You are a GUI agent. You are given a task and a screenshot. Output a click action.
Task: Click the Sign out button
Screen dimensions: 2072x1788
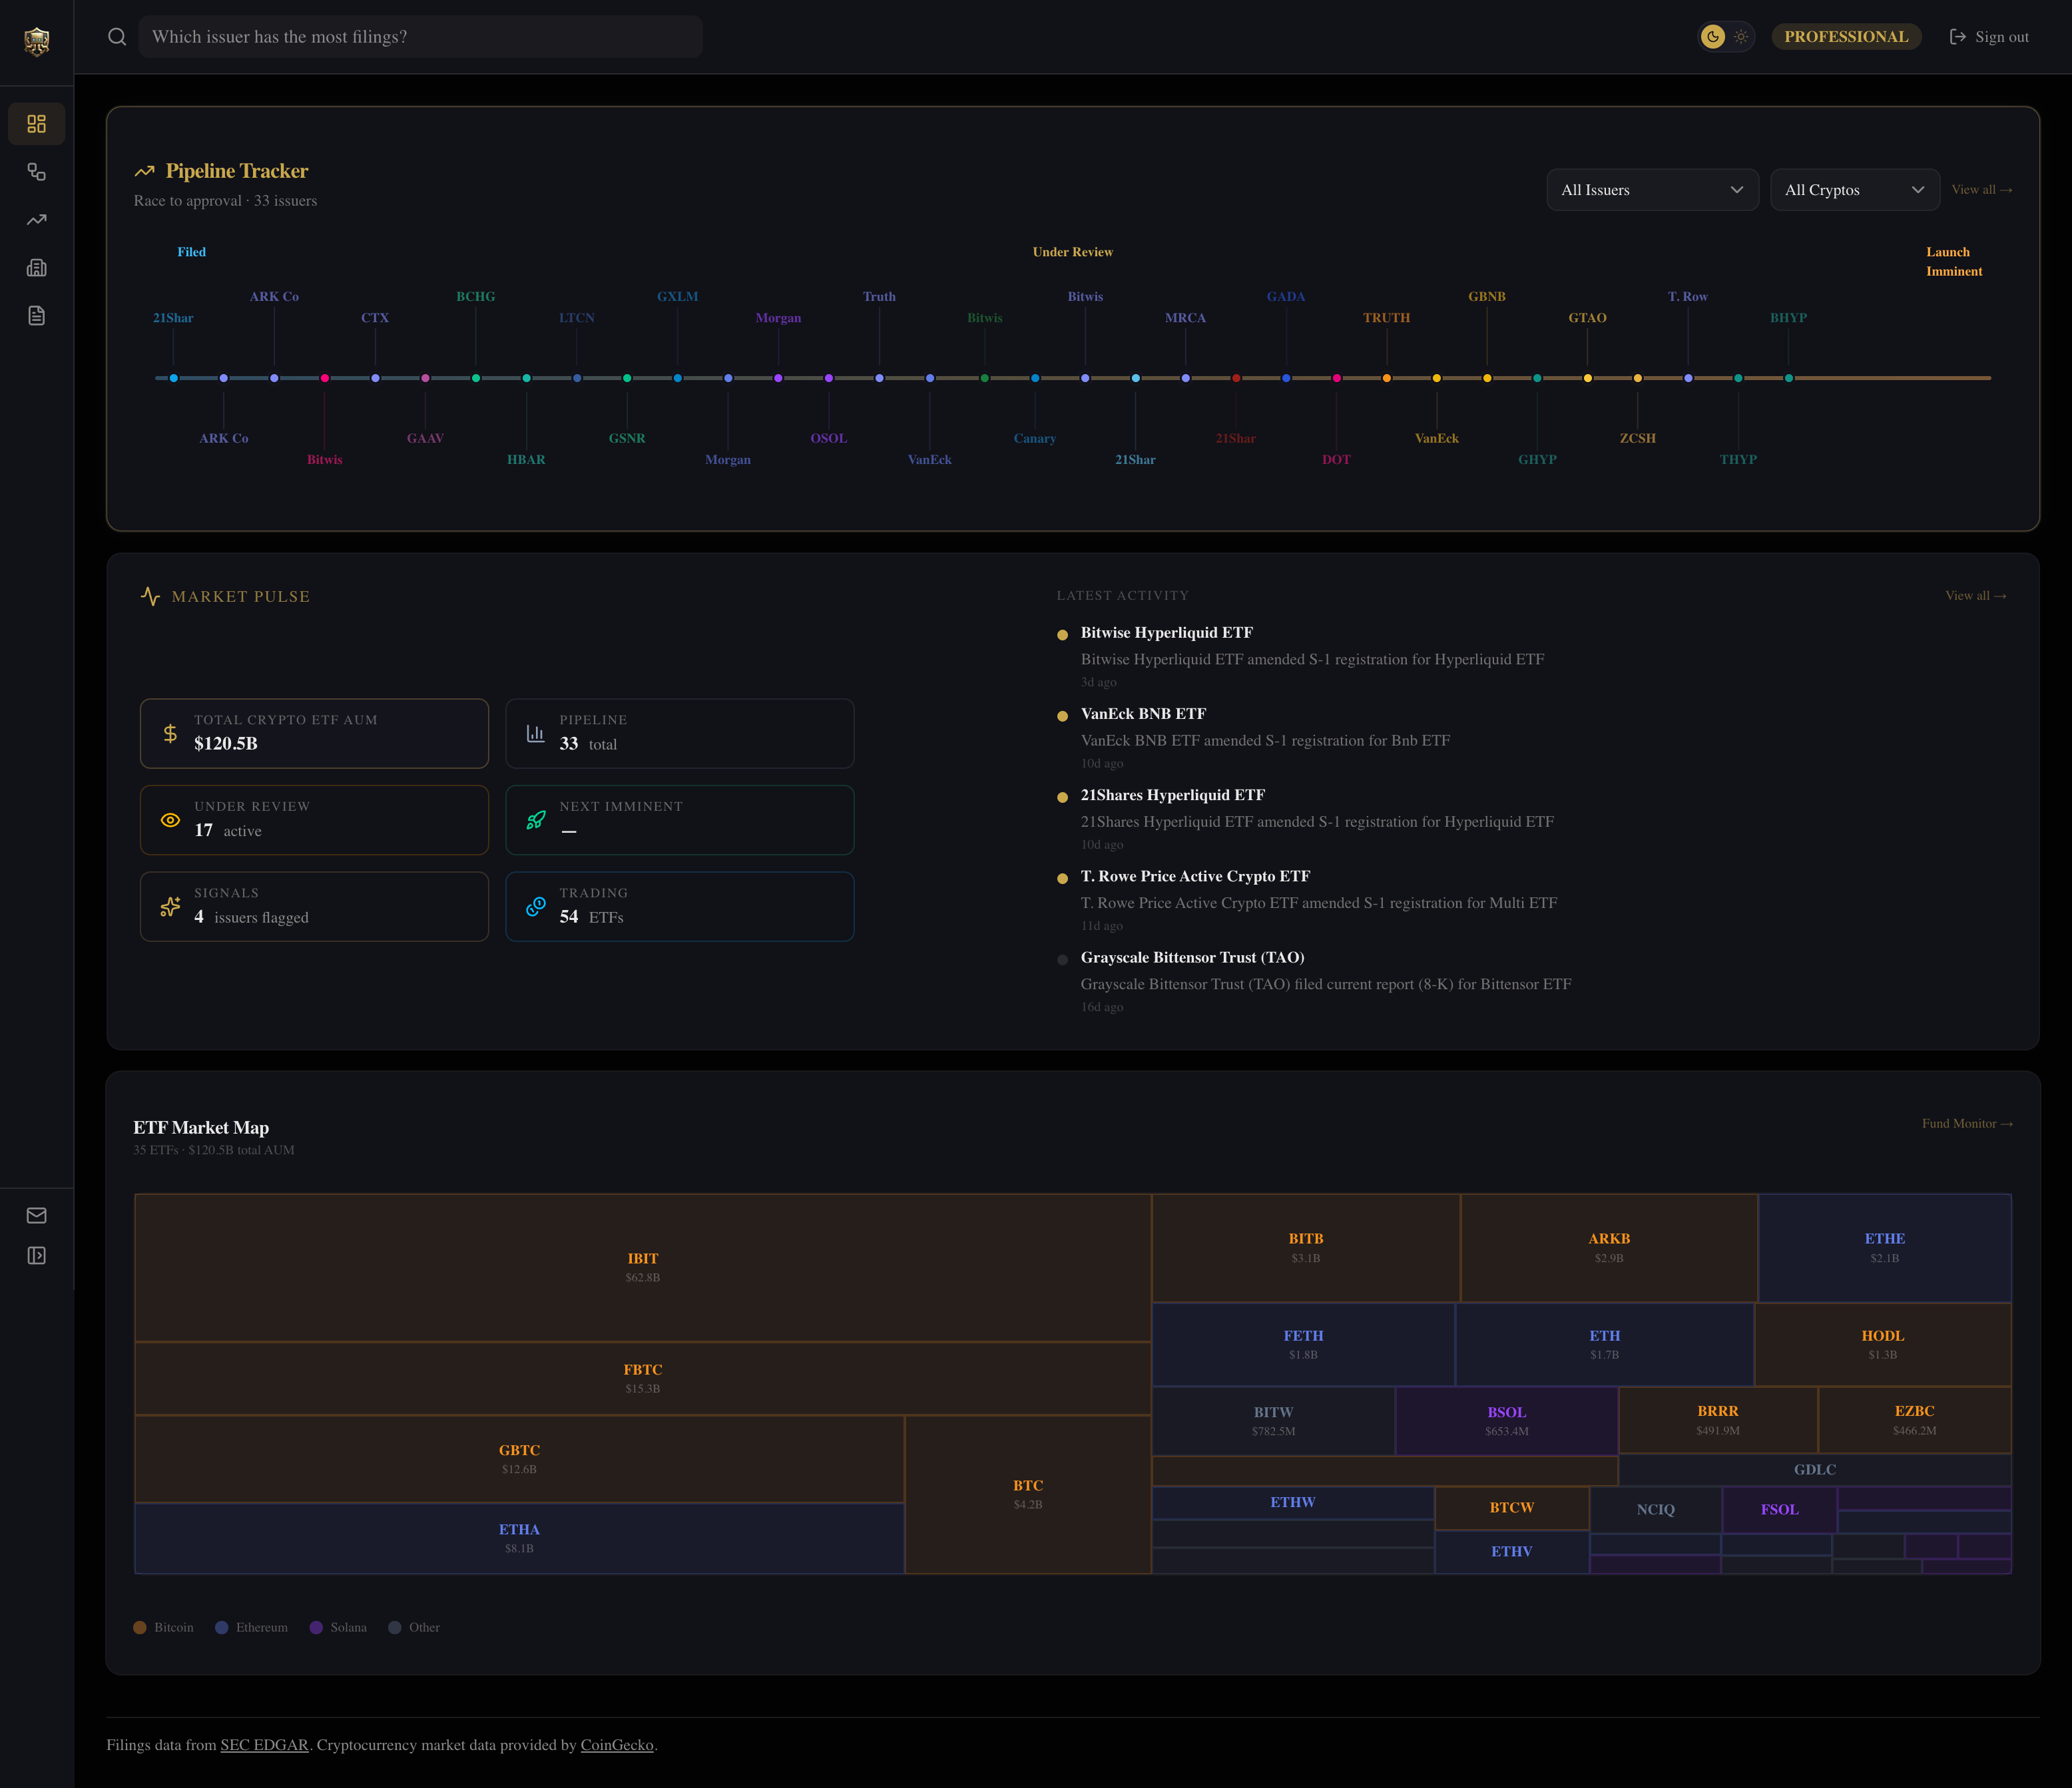[x=1989, y=37]
